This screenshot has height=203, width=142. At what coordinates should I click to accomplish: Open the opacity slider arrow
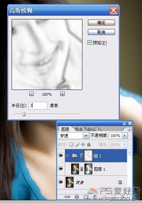tap(125, 136)
